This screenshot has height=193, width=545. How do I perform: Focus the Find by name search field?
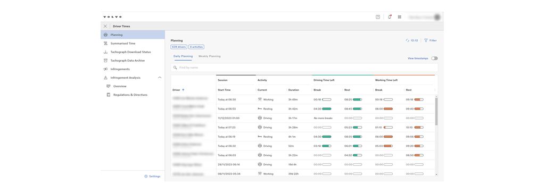[x=304, y=68]
